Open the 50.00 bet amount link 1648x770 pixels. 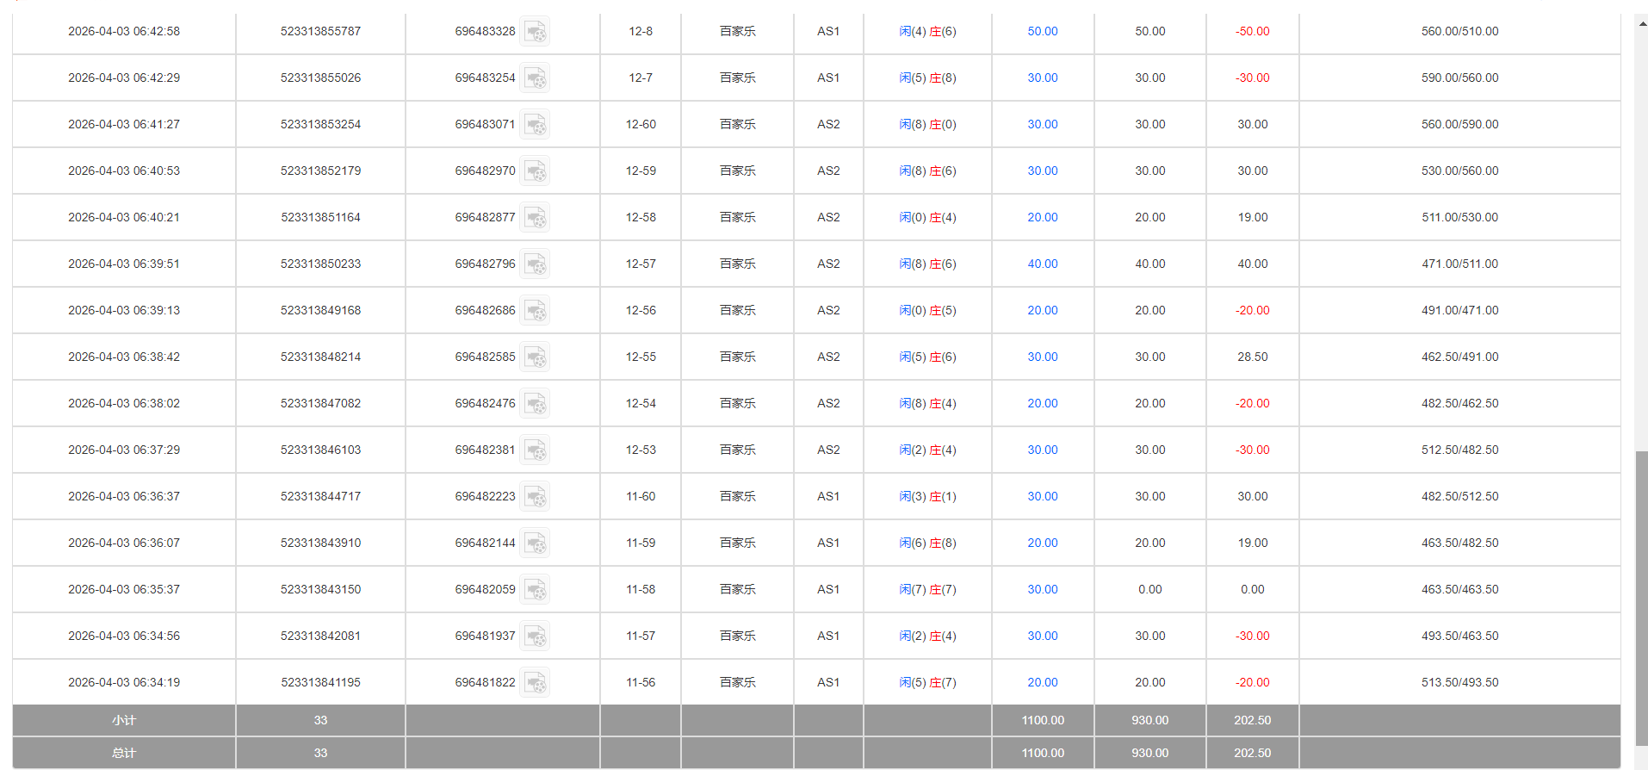click(1042, 31)
